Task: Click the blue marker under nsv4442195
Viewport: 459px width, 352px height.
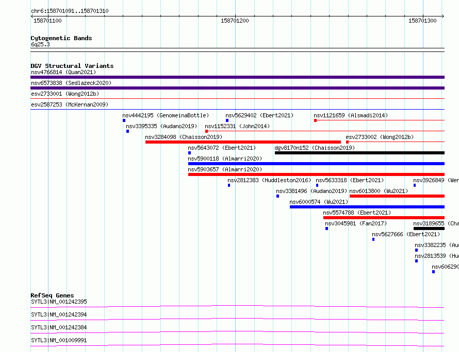Action: point(124,120)
